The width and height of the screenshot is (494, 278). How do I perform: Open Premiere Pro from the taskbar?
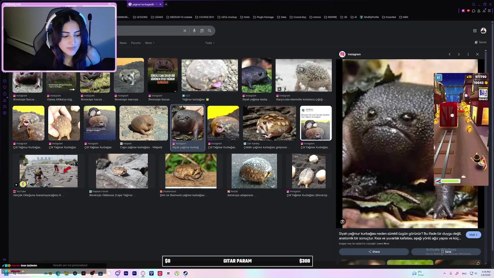134,273
